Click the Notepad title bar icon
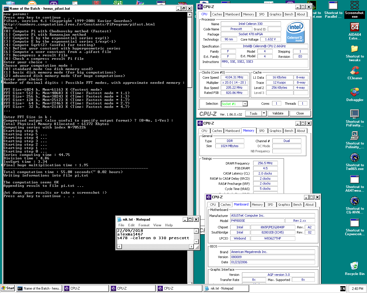Image resolution: width=367 pixels, height=293 pixels. click(120, 219)
